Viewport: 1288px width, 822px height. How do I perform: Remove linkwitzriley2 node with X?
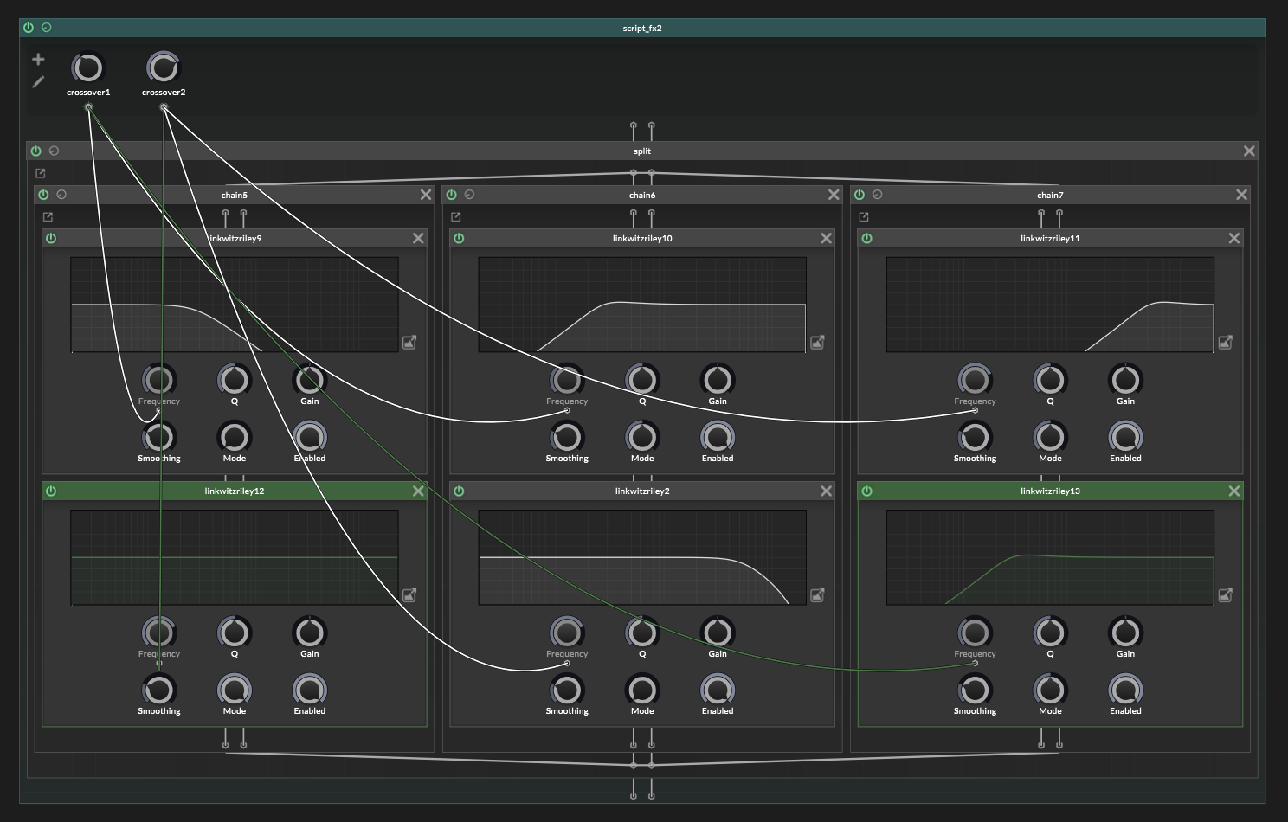tap(827, 491)
